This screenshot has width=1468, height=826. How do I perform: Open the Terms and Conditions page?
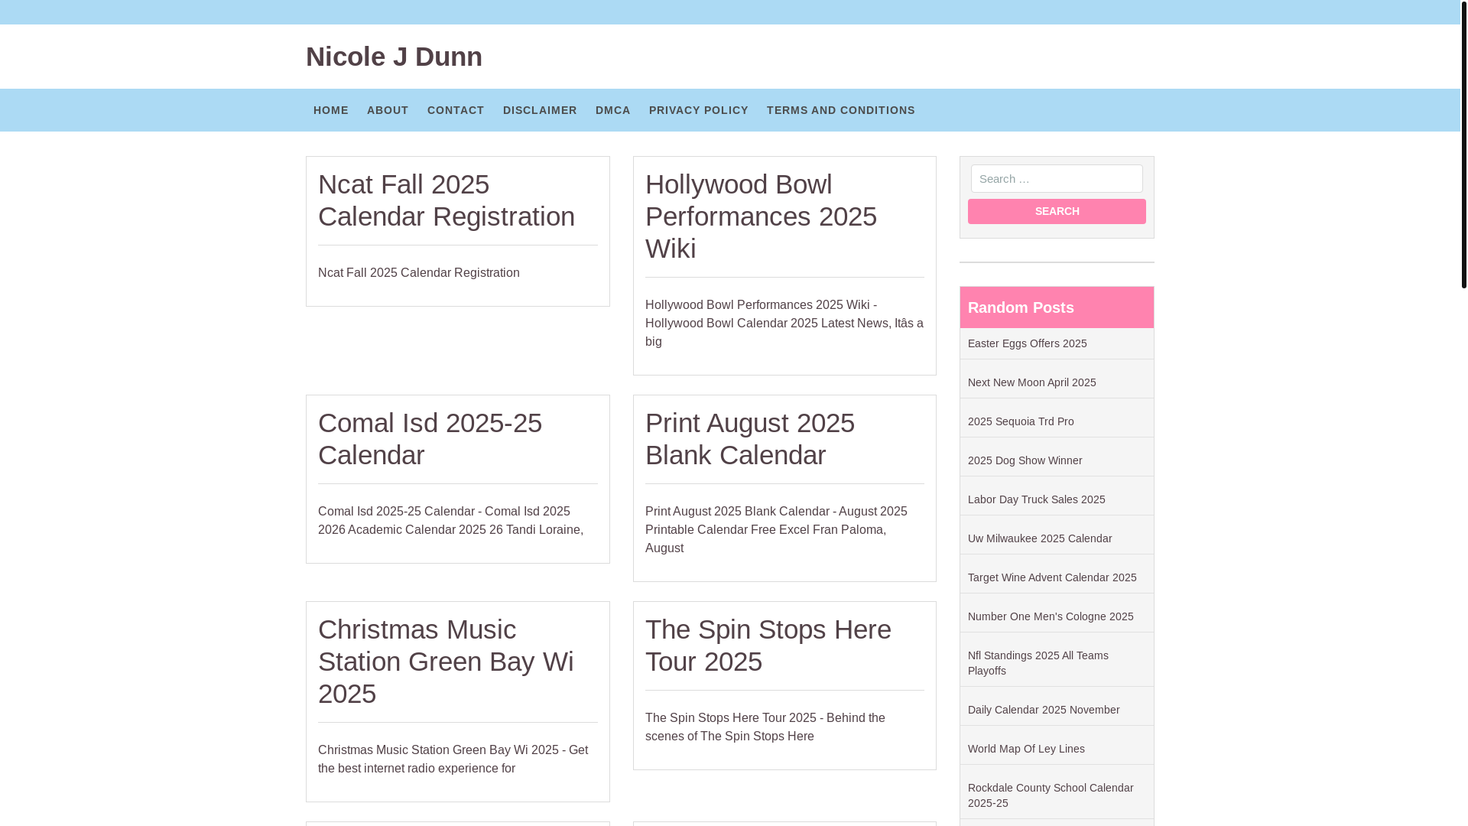click(841, 110)
